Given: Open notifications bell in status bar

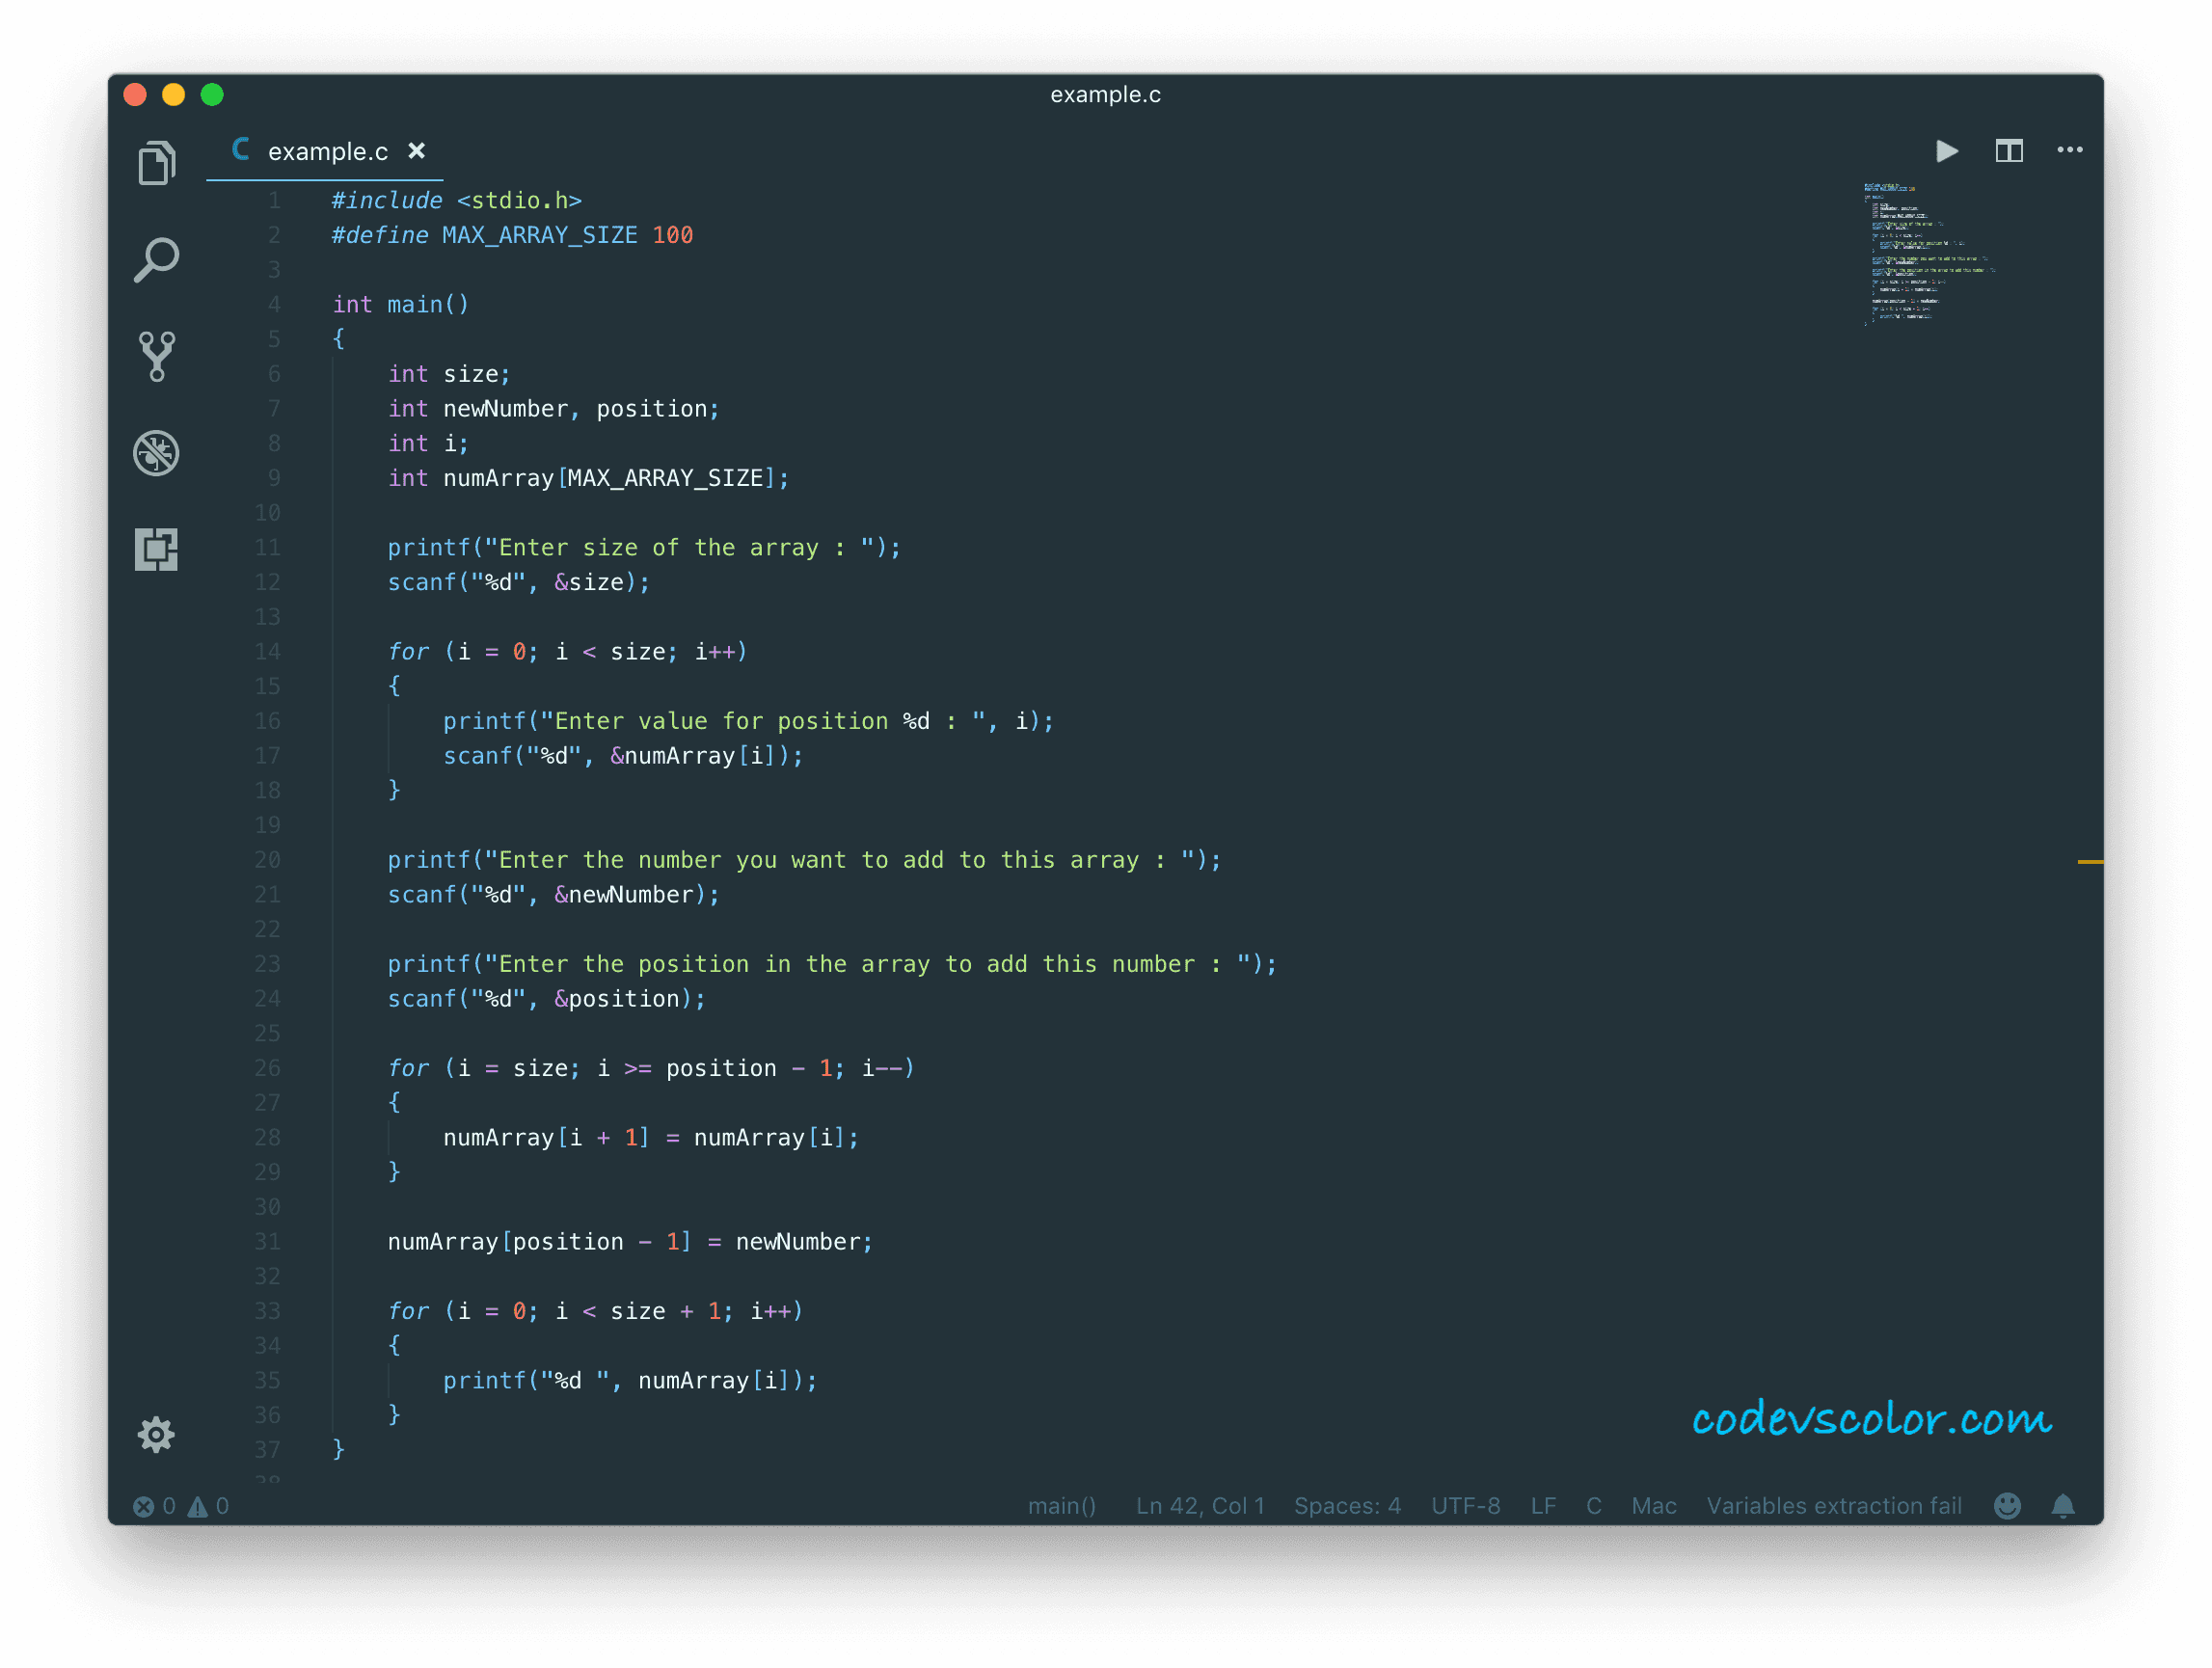Looking at the screenshot, I should [2062, 1506].
